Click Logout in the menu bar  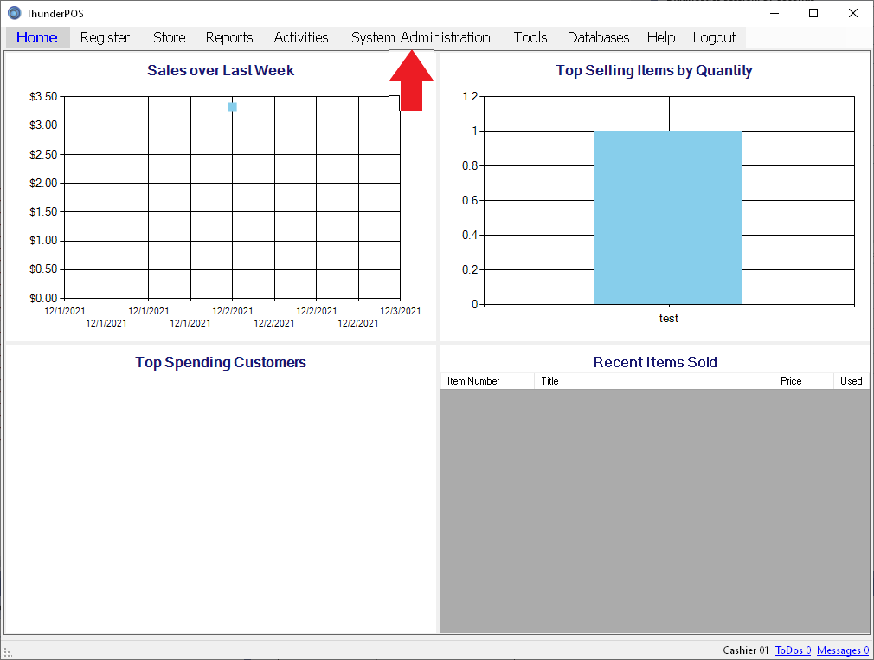click(714, 37)
